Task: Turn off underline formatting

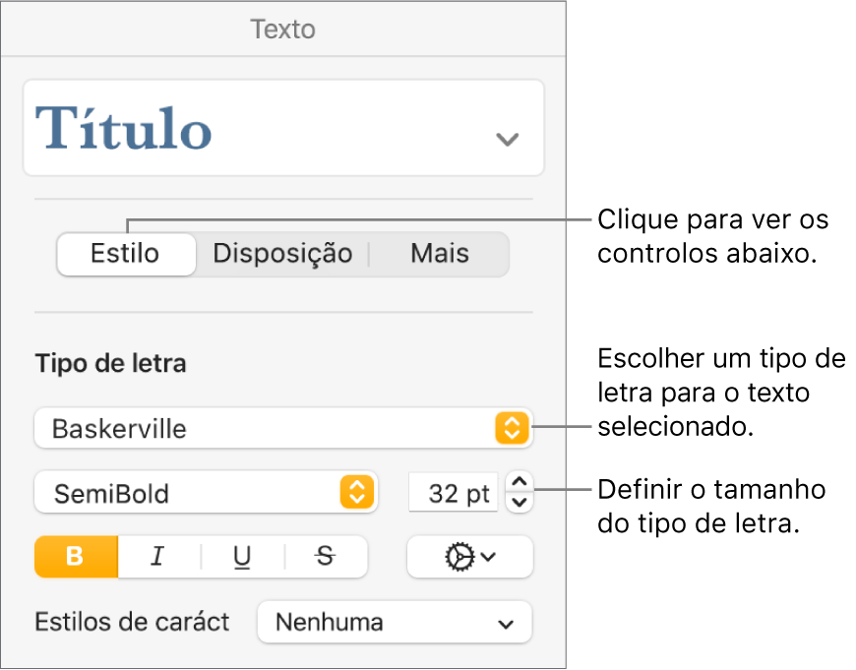Action: (240, 558)
